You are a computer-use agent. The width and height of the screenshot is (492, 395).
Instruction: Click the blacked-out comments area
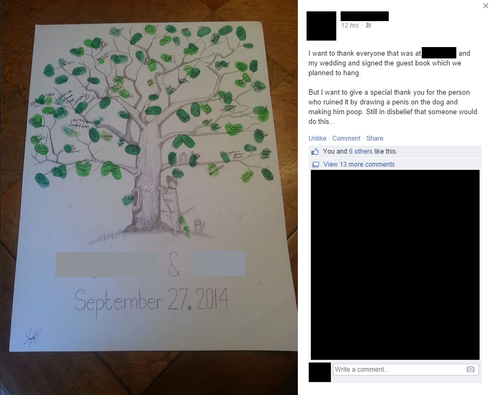tap(395, 265)
